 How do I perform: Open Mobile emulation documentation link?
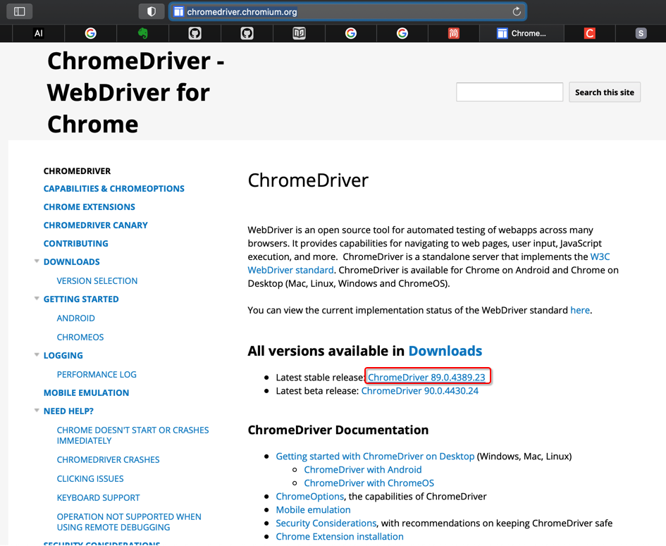(313, 510)
